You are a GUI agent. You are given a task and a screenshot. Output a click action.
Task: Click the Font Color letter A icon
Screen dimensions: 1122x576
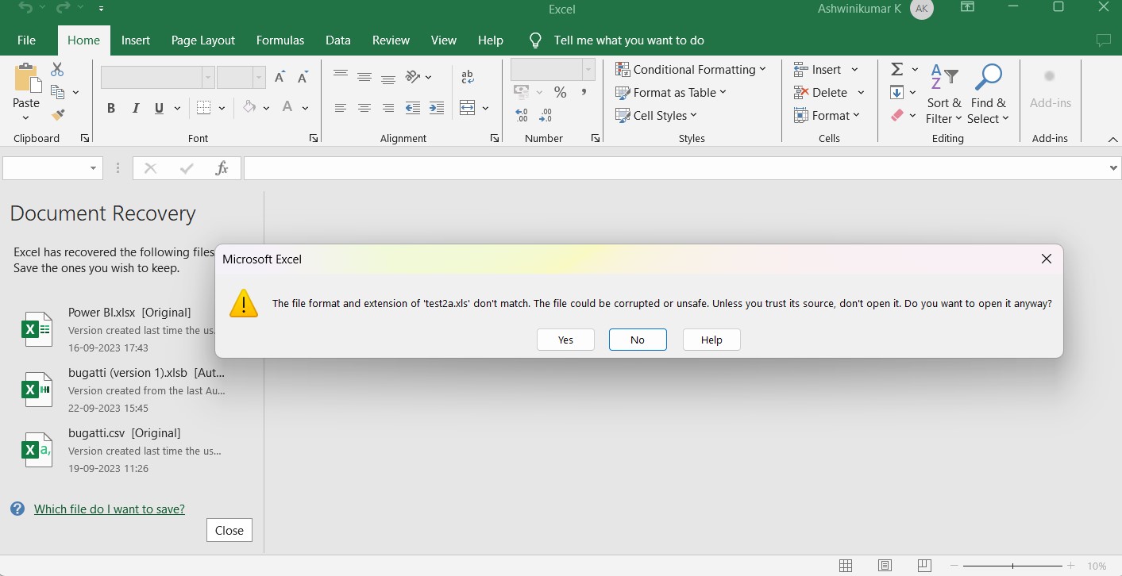pyautogui.click(x=287, y=107)
